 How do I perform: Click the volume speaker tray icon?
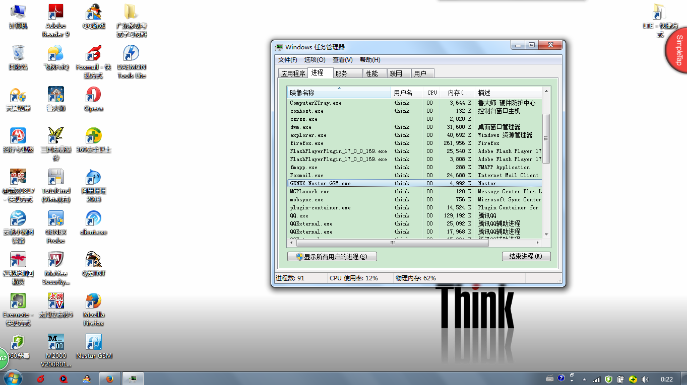coord(644,379)
